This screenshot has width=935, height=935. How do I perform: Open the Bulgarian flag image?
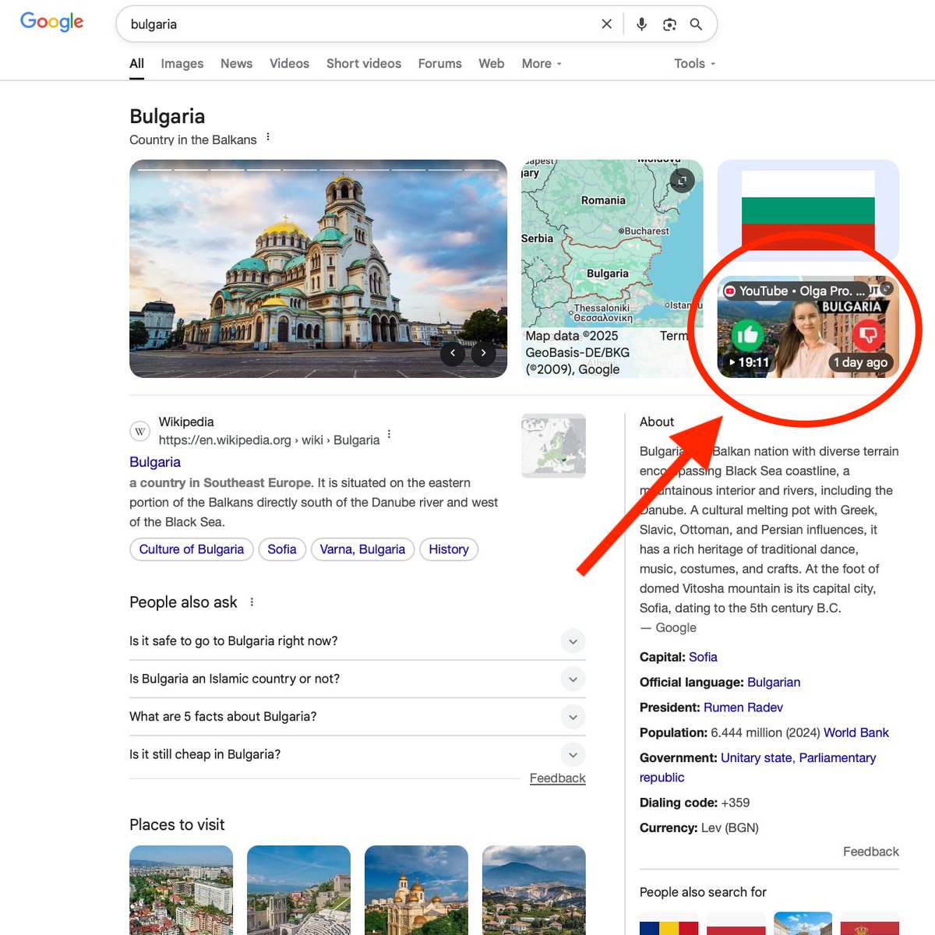click(808, 210)
